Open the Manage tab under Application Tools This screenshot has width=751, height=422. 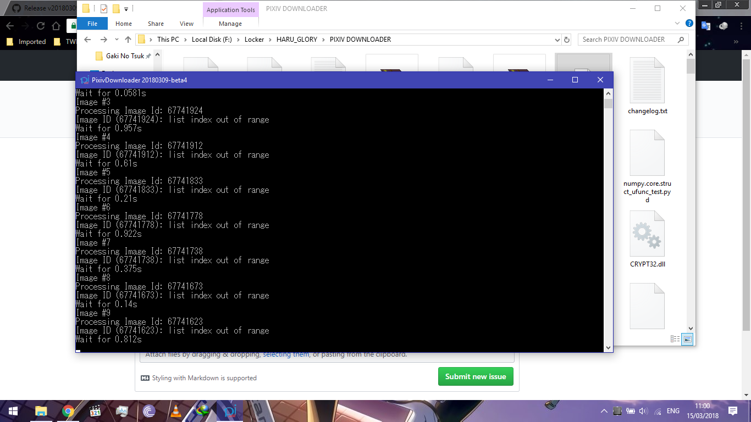point(230,24)
